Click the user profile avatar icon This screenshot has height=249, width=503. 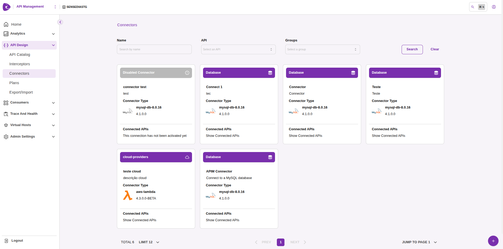(x=494, y=7)
